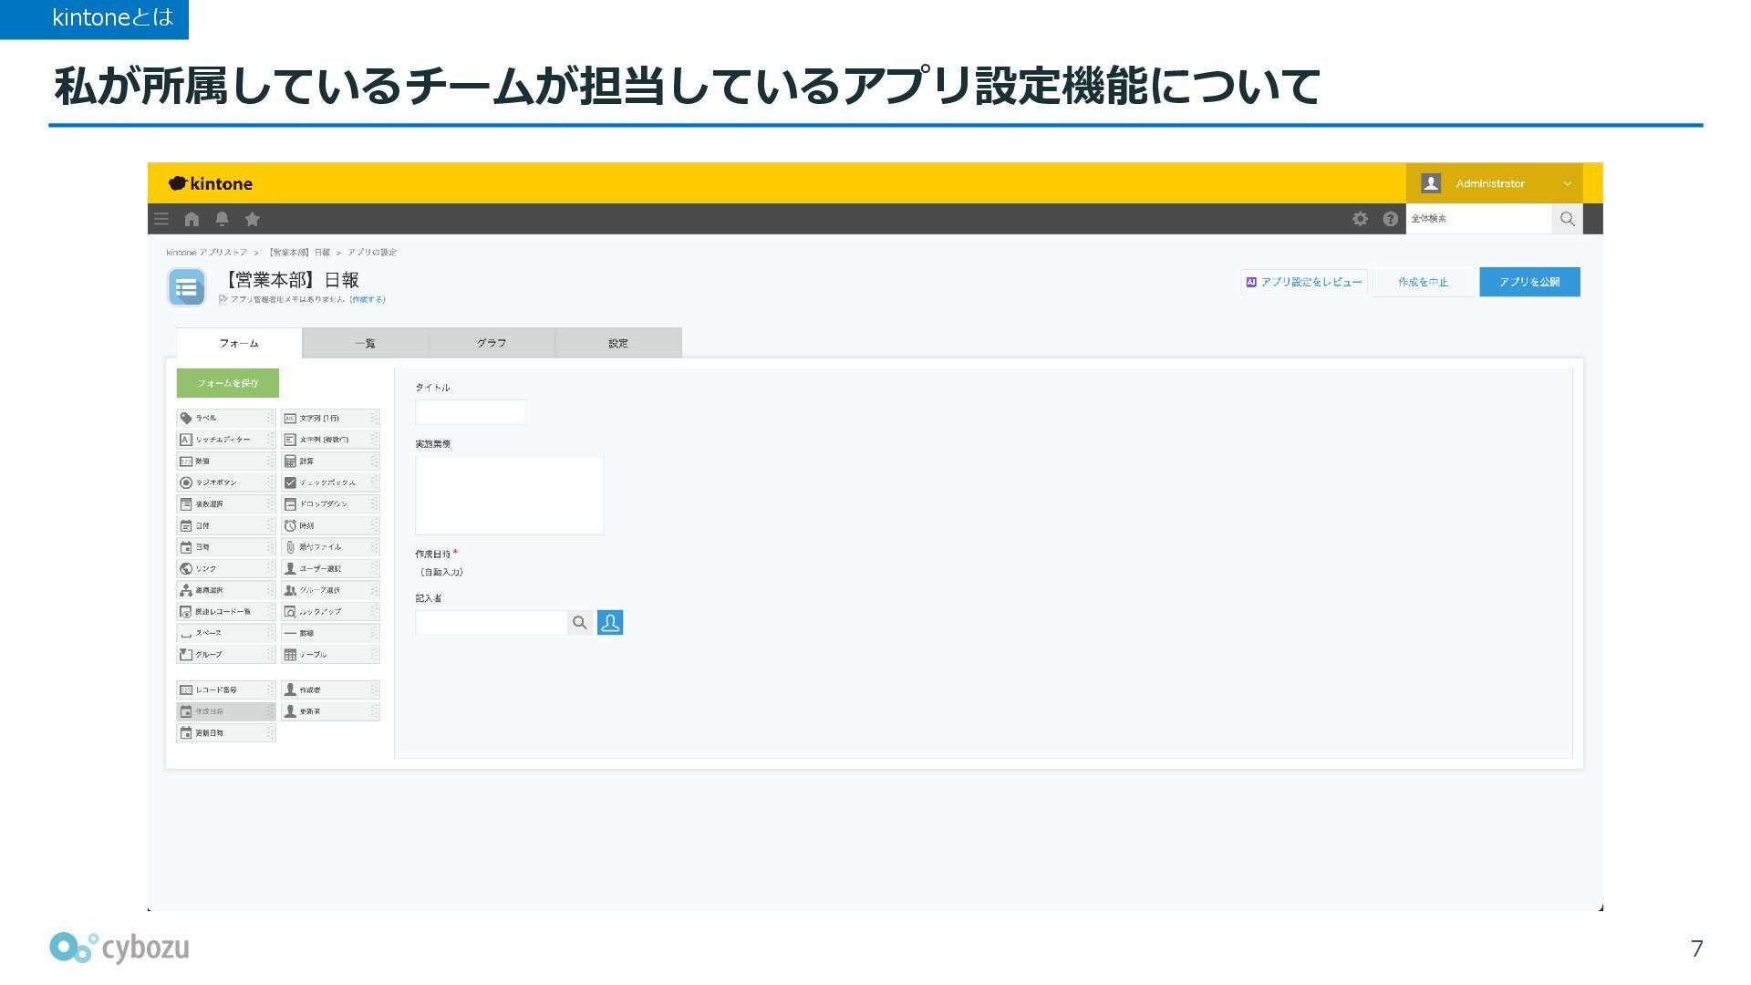Open the settings gear icon
Viewport: 1751px width, 985px height.
click(x=1360, y=219)
